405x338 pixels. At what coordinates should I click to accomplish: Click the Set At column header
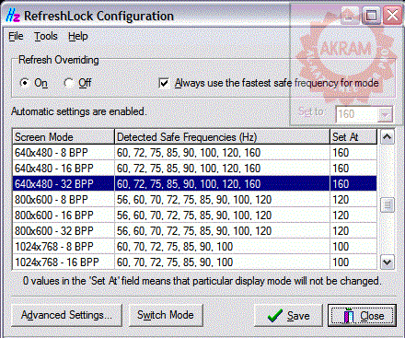[353, 137]
